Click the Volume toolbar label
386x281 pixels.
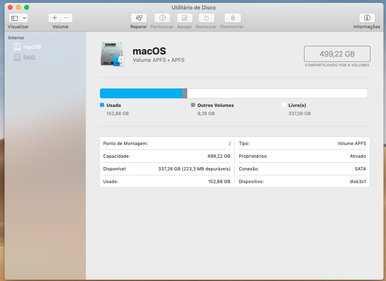coord(60,27)
